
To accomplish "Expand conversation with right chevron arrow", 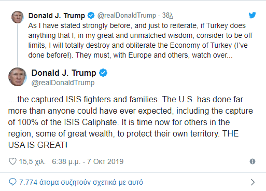I will coord(253,182).
